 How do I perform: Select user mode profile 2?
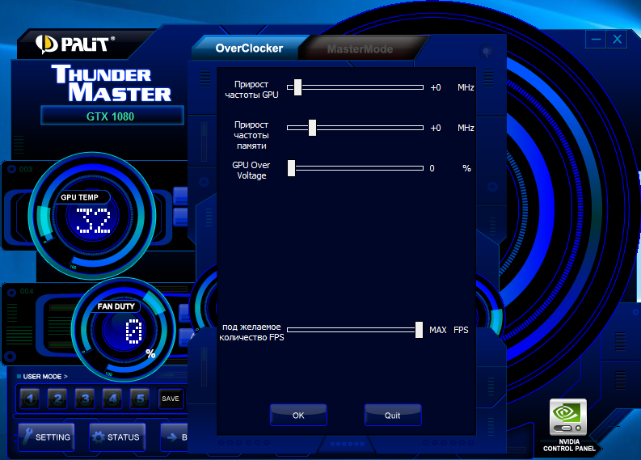pos(57,399)
